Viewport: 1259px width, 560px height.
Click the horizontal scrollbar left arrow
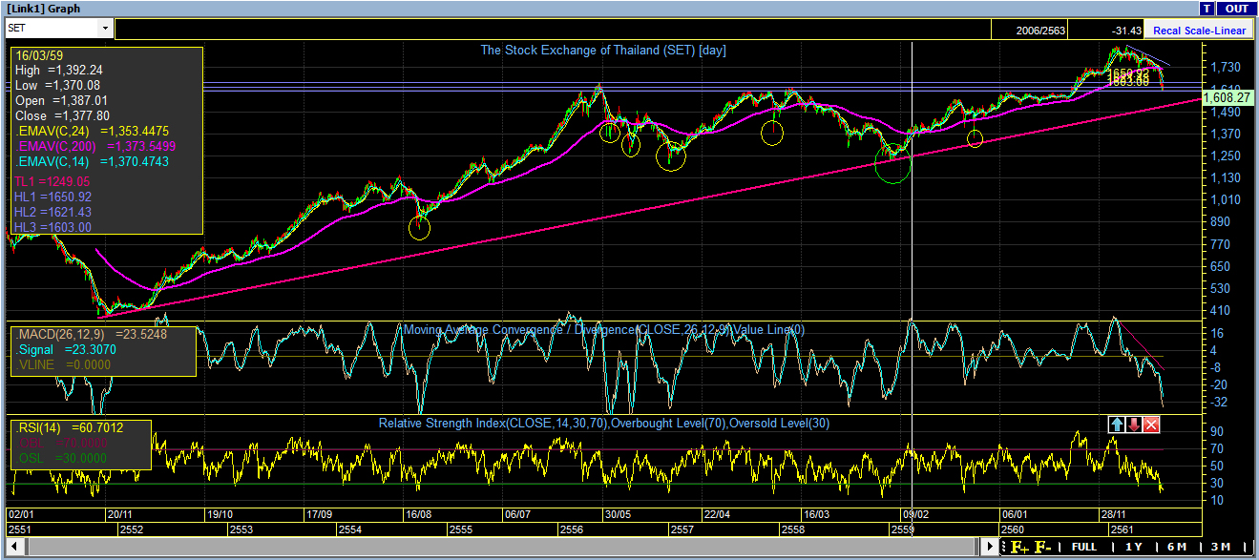click(13, 548)
